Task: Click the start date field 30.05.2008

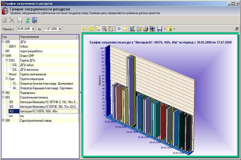Action: click(24, 29)
